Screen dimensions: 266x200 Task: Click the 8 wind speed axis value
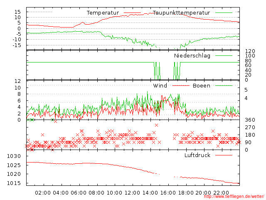19,94
